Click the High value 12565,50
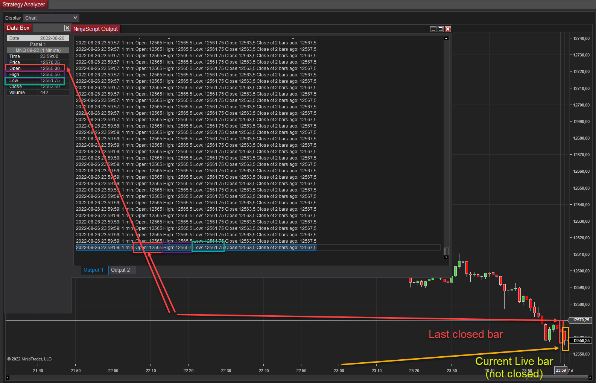 (50, 74)
